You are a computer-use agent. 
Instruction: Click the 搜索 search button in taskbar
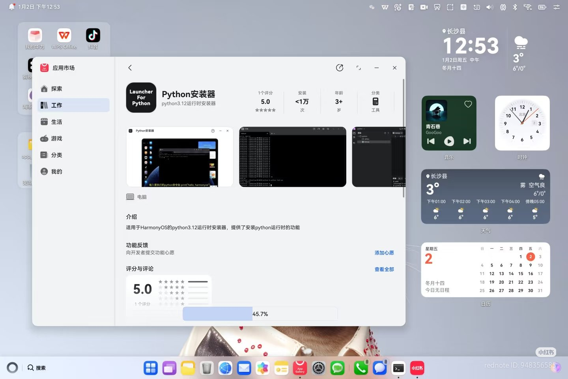[37, 368]
